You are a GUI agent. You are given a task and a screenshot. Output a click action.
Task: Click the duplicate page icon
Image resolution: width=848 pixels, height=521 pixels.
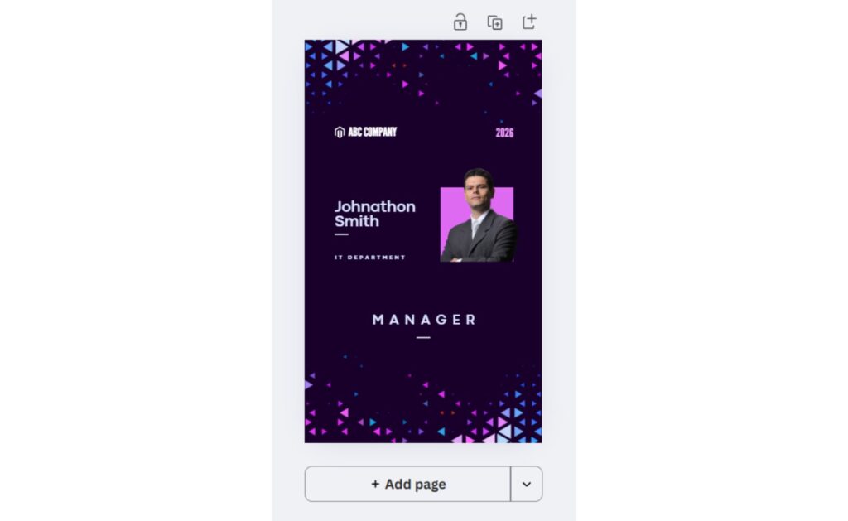[x=494, y=22]
